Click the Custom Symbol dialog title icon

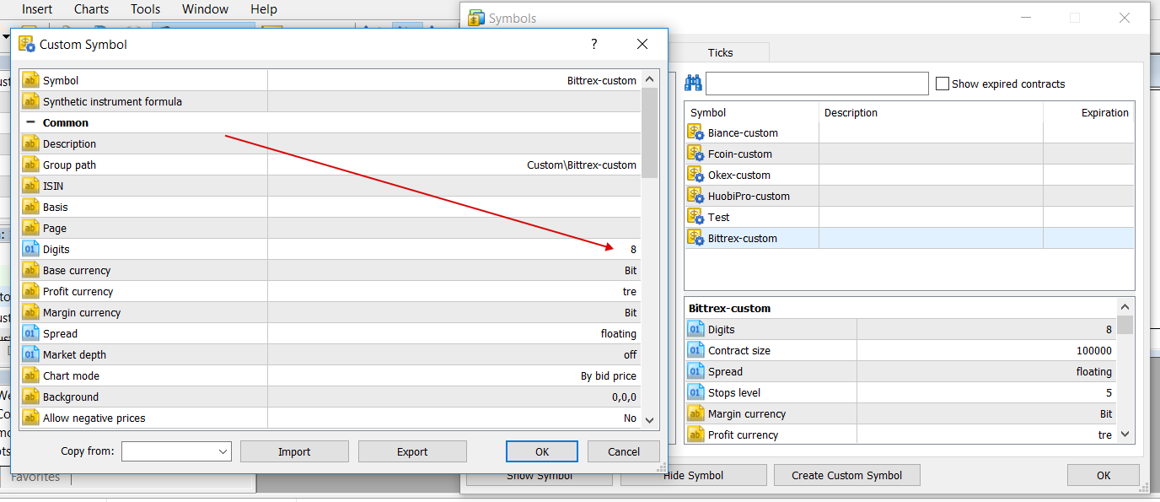point(27,44)
